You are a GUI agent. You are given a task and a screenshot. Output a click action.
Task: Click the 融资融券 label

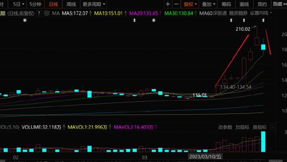(238, 13)
